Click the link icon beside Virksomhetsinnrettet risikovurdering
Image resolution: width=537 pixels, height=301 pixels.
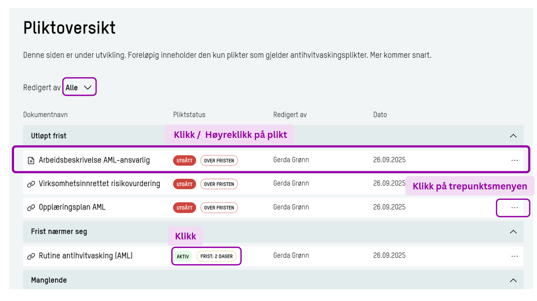pos(31,184)
